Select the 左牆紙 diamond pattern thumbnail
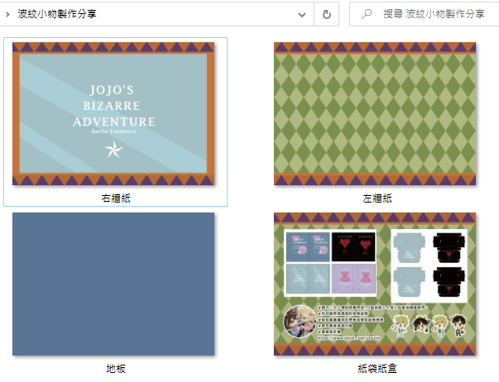The width and height of the screenshot is (499, 382). (x=375, y=114)
